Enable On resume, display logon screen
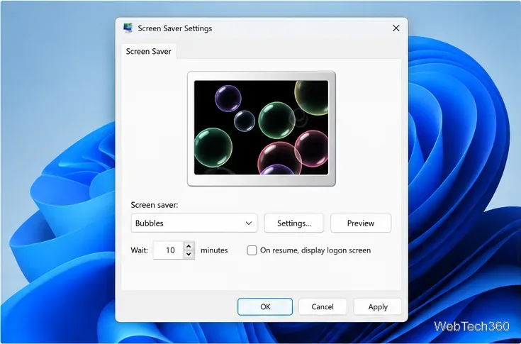This screenshot has width=521, height=344. pos(252,250)
